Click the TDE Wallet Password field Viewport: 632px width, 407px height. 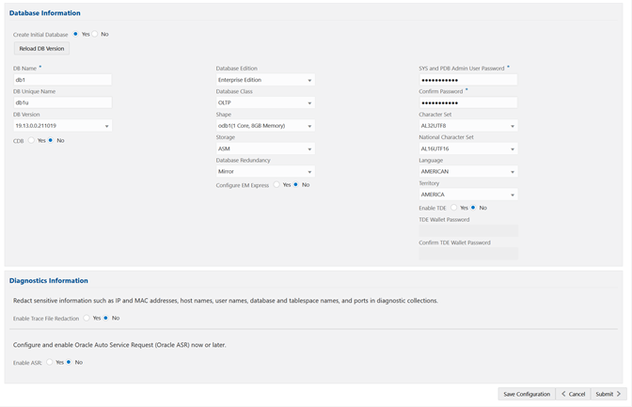coord(468,230)
